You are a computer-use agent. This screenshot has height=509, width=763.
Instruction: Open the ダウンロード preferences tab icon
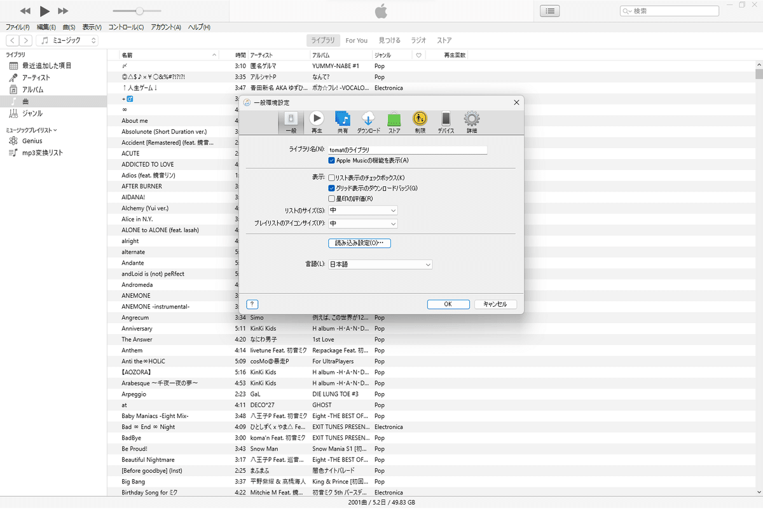(369, 122)
